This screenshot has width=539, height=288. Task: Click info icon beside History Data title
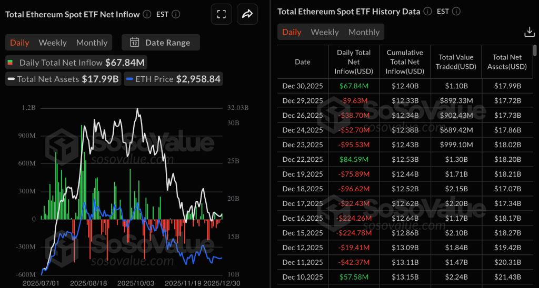(x=427, y=11)
